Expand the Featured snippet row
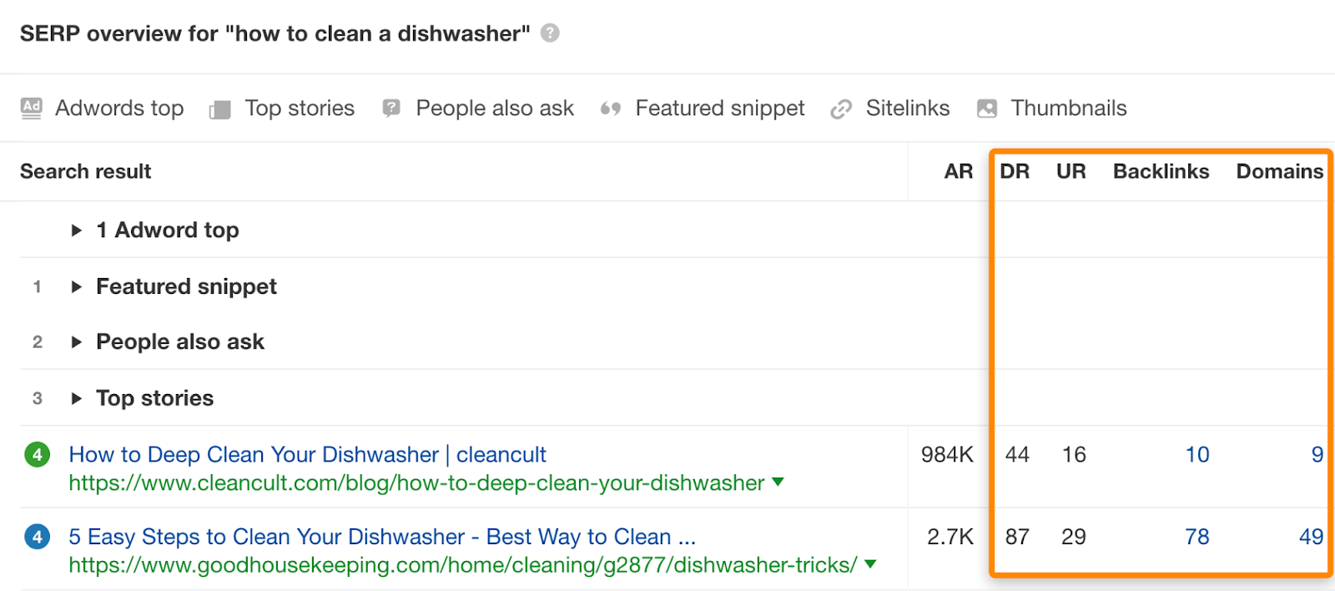This screenshot has width=1335, height=591. click(x=76, y=286)
